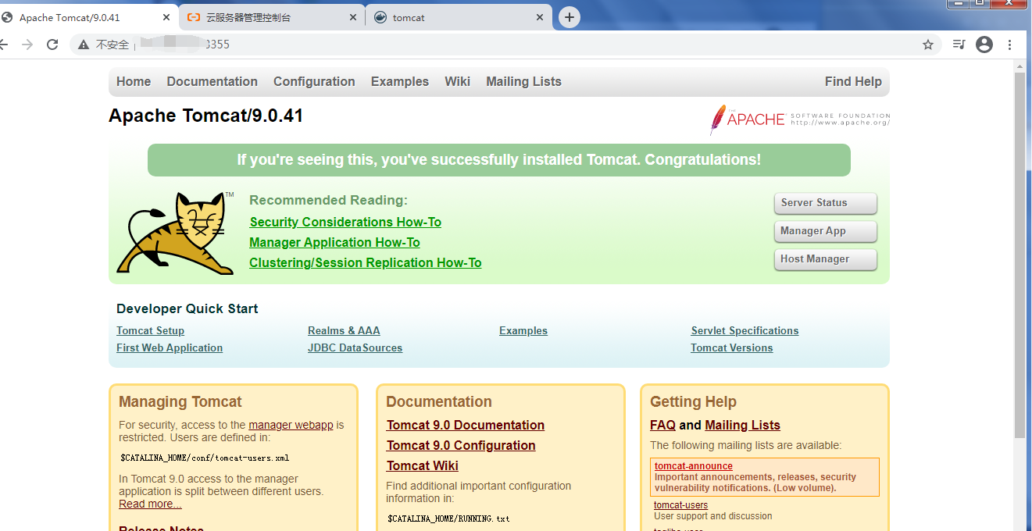
Task: Bookmark this page with the star icon
Action: coord(928,45)
